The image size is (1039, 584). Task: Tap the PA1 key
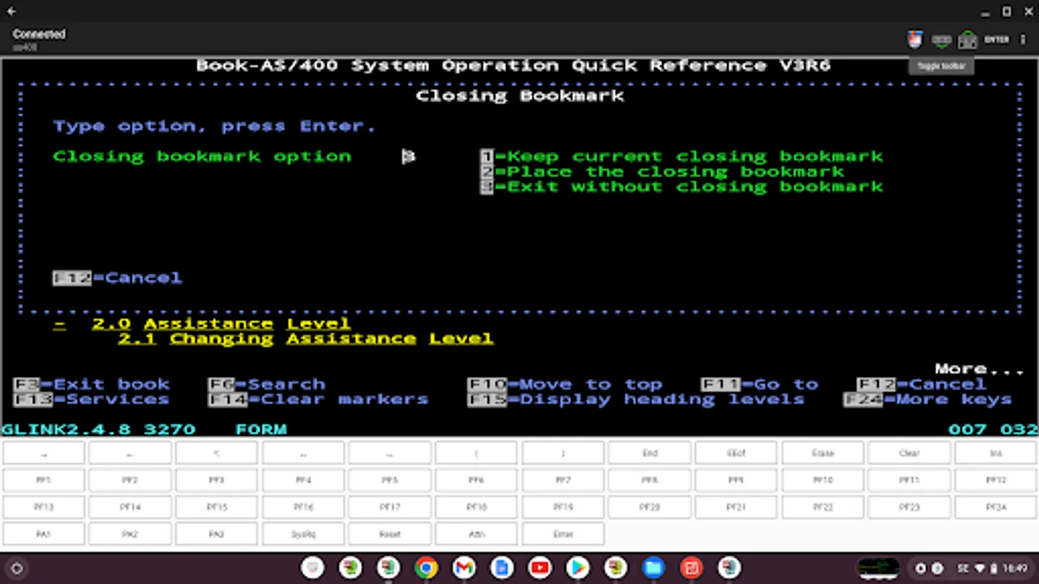pos(44,534)
